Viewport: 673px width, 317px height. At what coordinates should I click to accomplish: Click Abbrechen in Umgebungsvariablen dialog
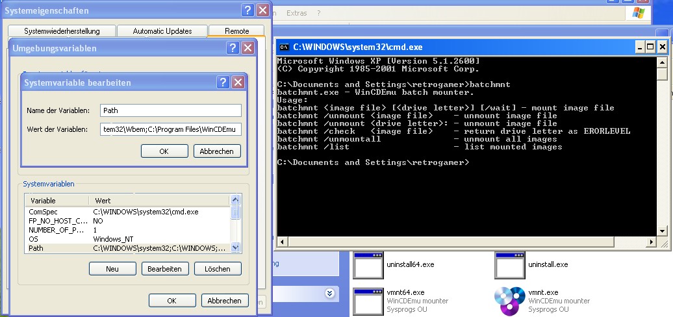(x=225, y=301)
